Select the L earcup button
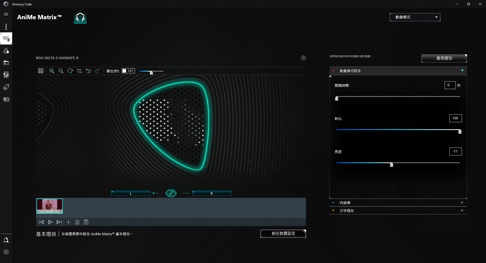This screenshot has height=263, width=486. click(131, 193)
